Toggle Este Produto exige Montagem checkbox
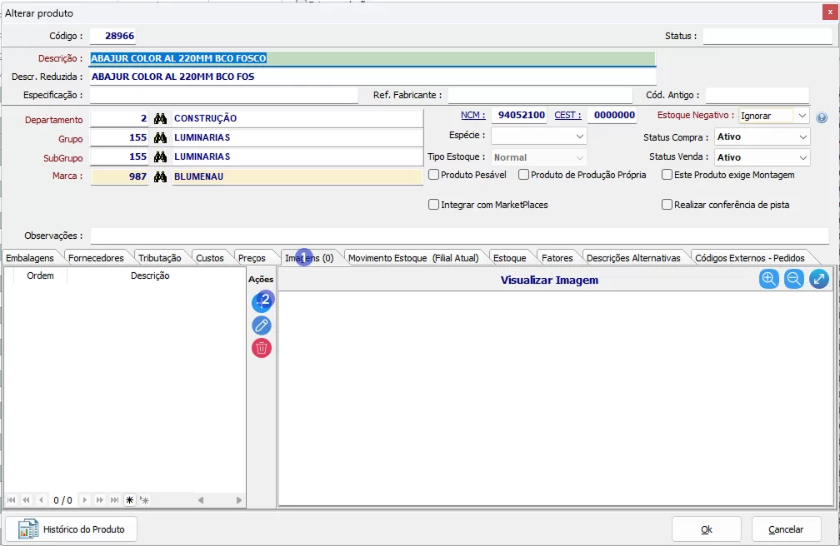The width and height of the screenshot is (840, 546). tap(667, 175)
